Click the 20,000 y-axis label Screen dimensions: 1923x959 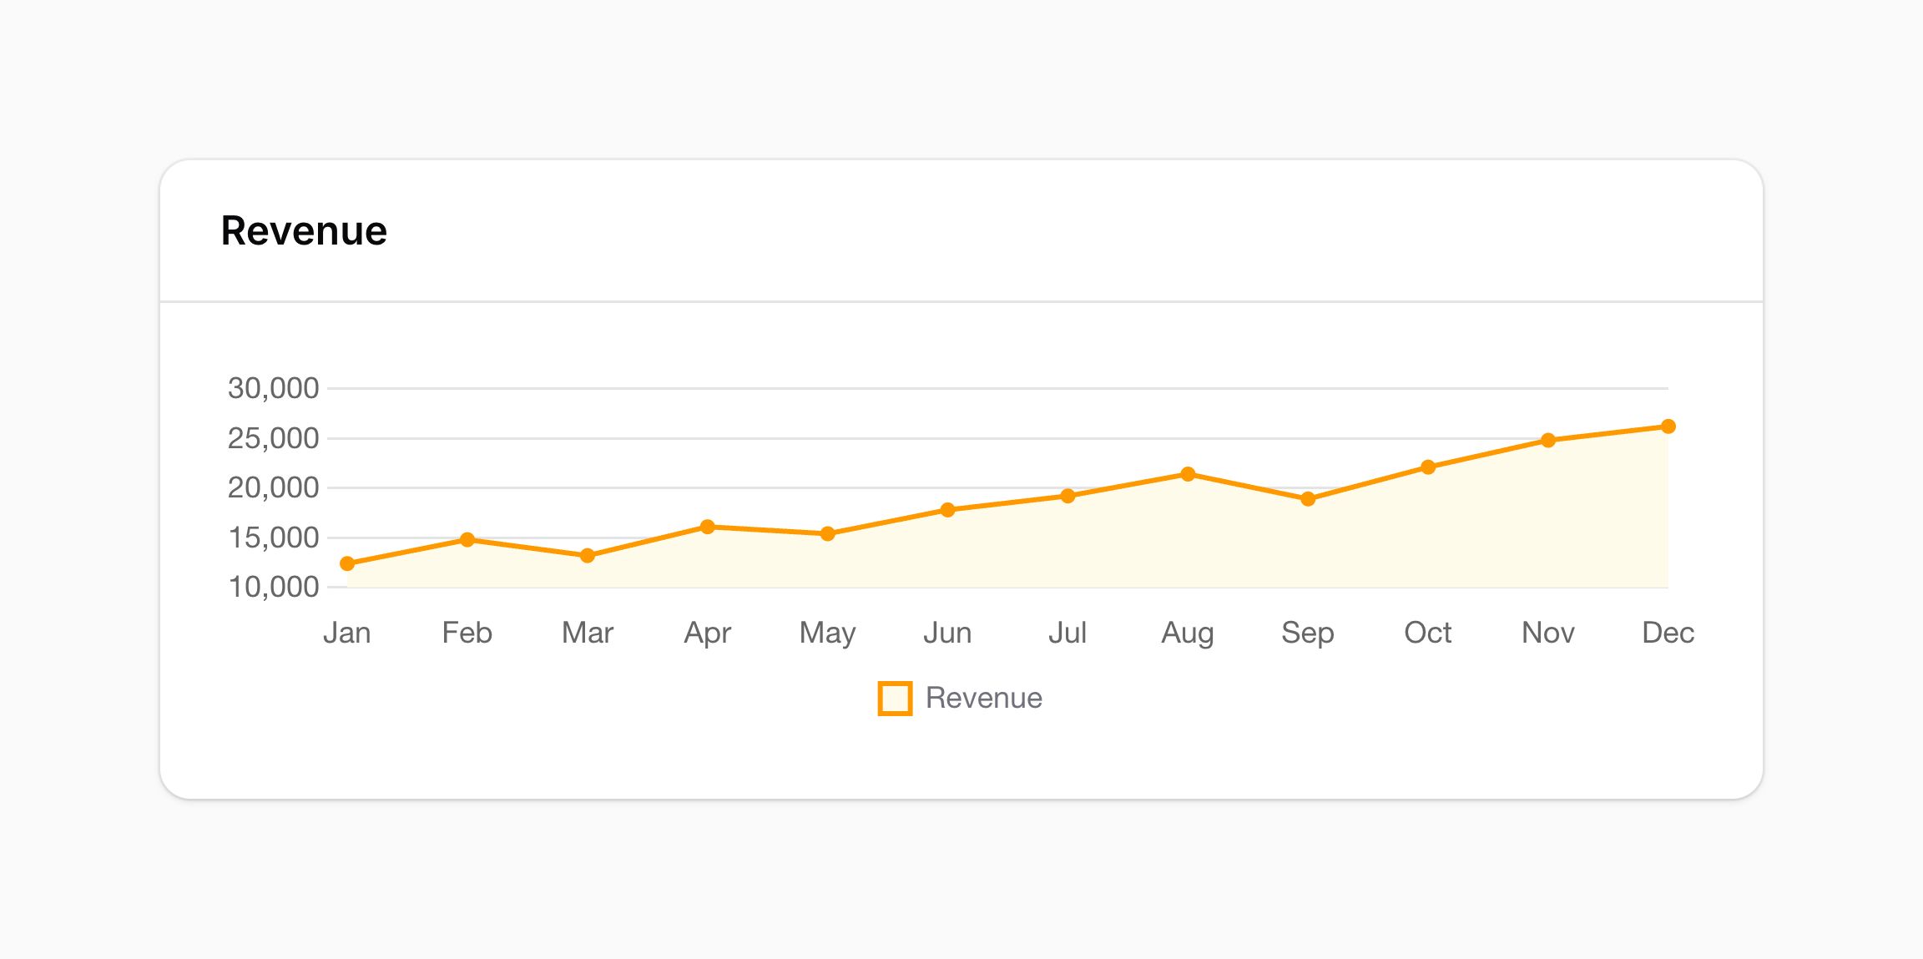click(x=273, y=487)
